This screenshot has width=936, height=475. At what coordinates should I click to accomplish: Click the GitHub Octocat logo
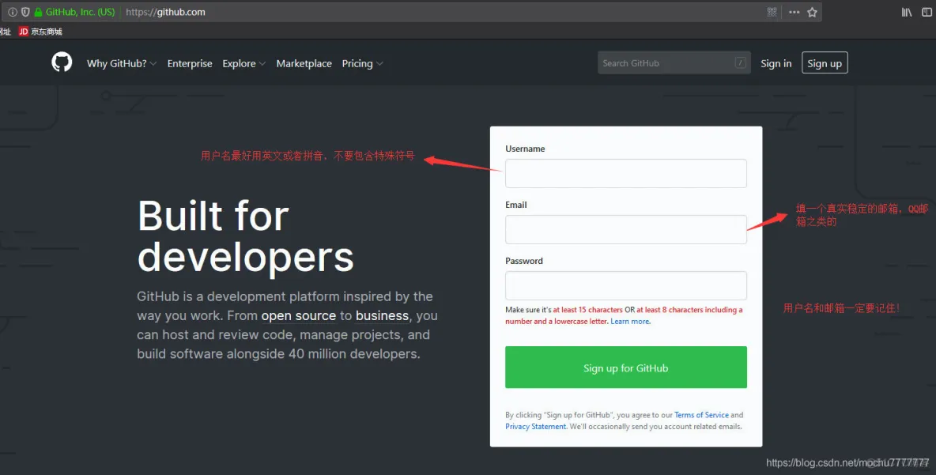[x=62, y=62]
